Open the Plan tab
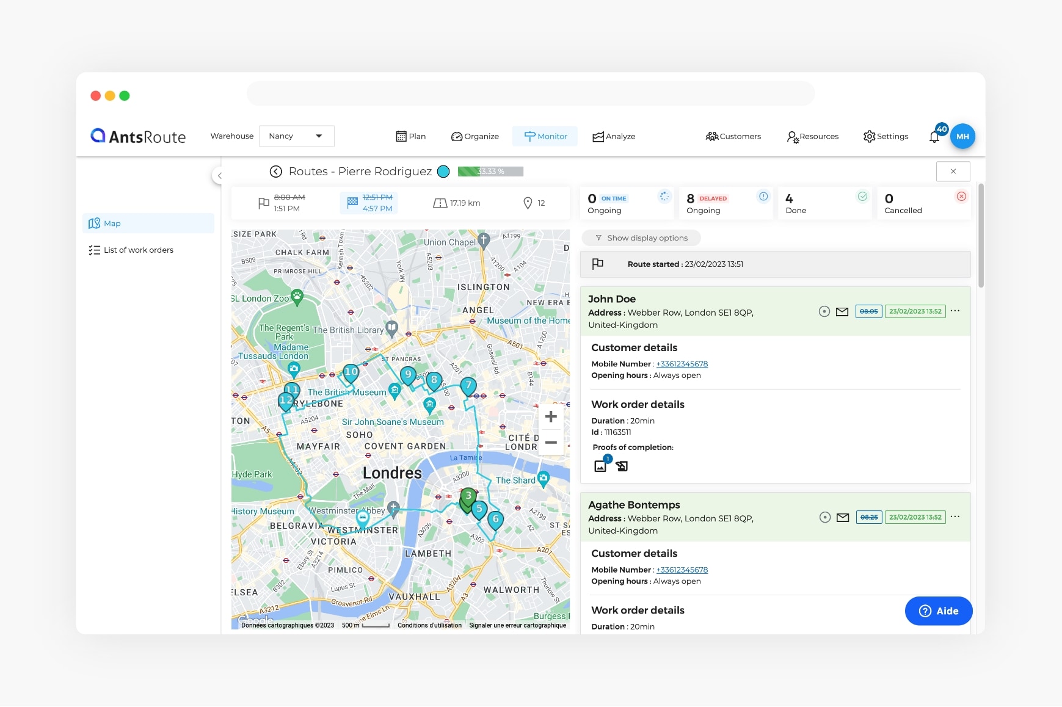 point(411,136)
